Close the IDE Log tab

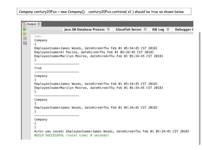[x=168, y=29]
